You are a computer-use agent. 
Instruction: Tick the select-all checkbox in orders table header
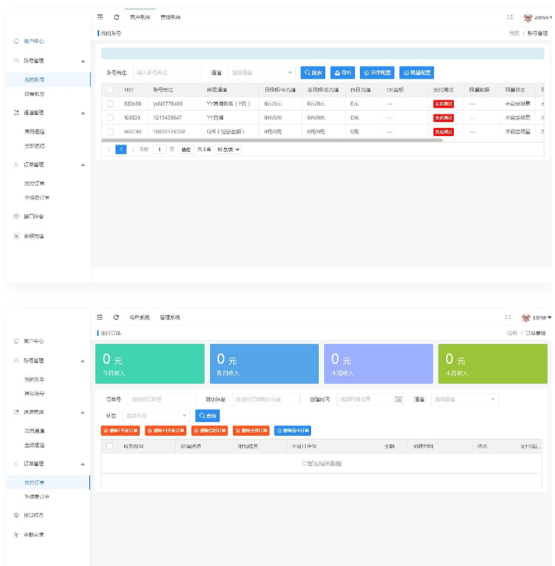tap(110, 447)
